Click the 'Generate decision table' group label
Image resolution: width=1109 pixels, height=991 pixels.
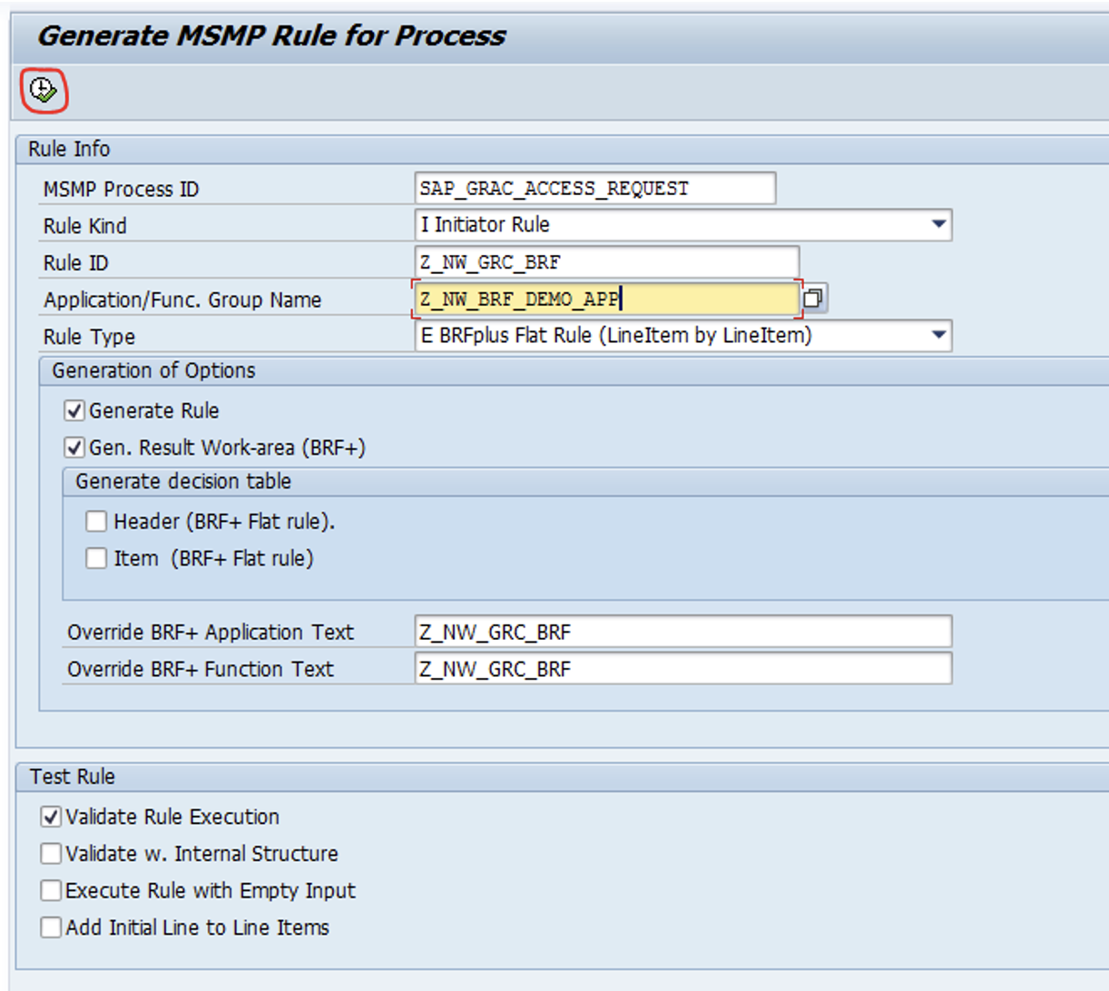(x=183, y=481)
